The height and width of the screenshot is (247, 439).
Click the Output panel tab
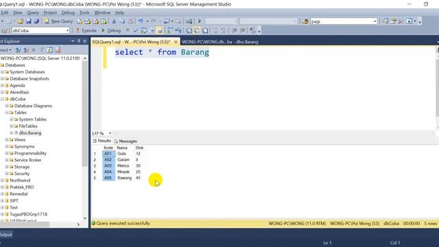pyautogui.click(x=5, y=235)
